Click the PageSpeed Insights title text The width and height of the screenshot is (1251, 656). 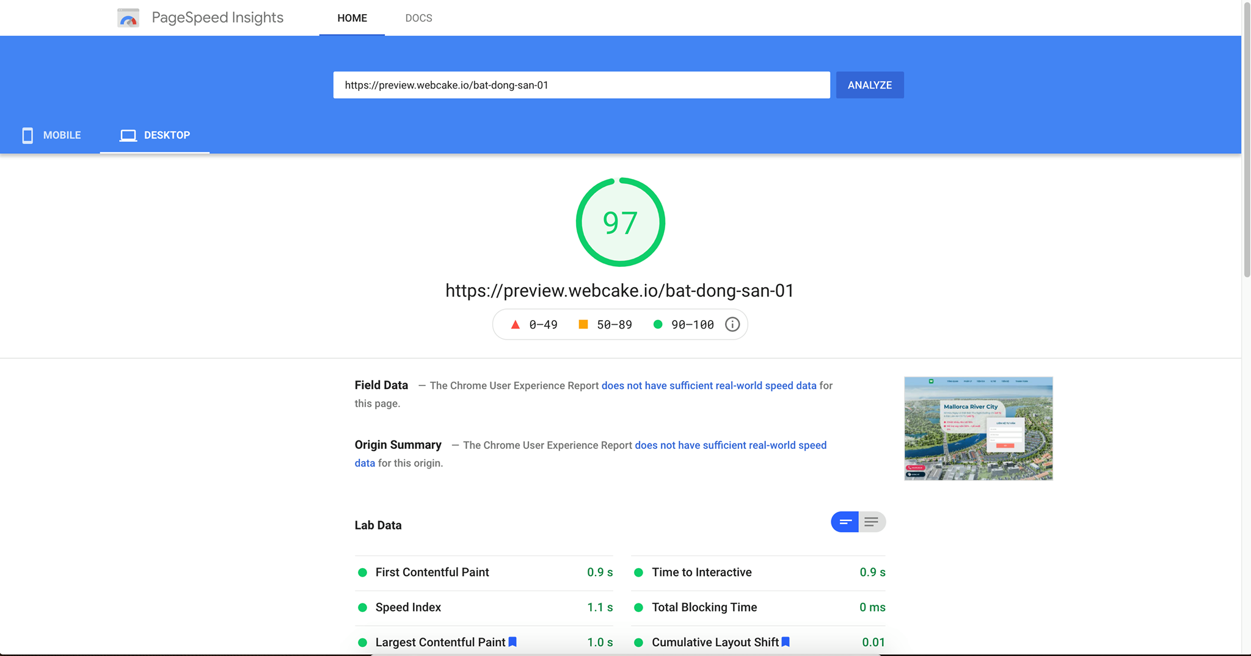point(217,18)
